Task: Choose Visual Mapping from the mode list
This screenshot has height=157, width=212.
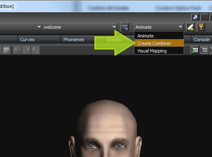Action: pyautogui.click(x=159, y=51)
